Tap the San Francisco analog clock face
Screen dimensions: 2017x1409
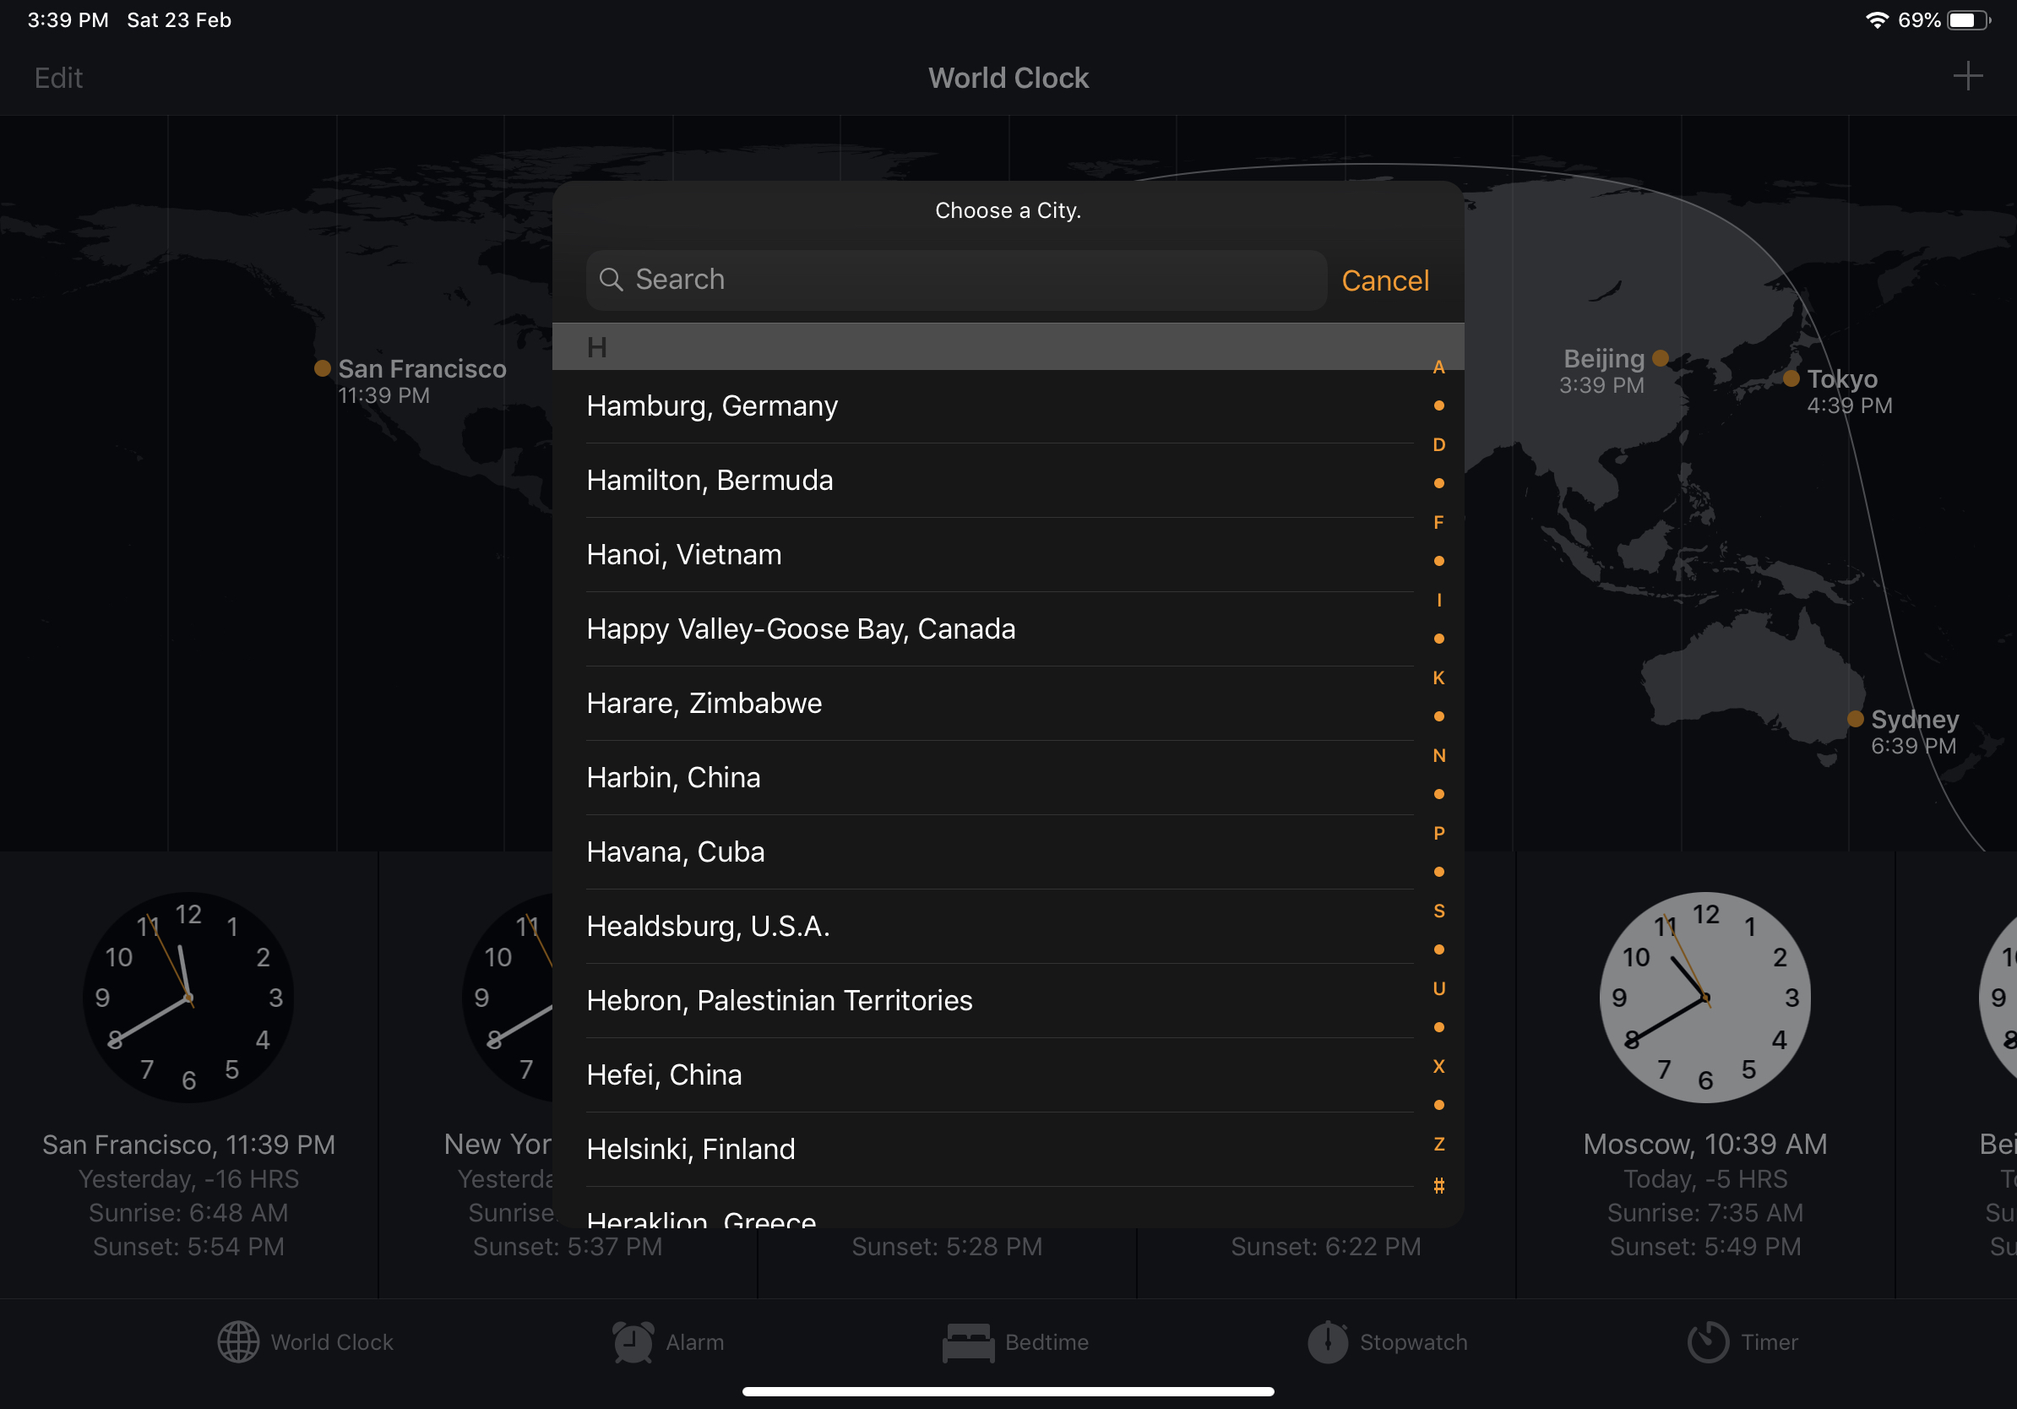pyautogui.click(x=188, y=997)
